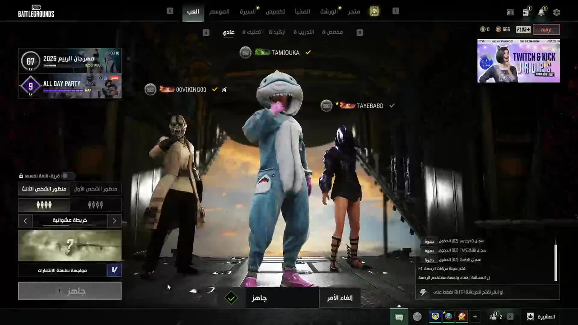Open TAMIOUKA's player badge icon
Viewport: 578px width, 325px height.
point(245,52)
